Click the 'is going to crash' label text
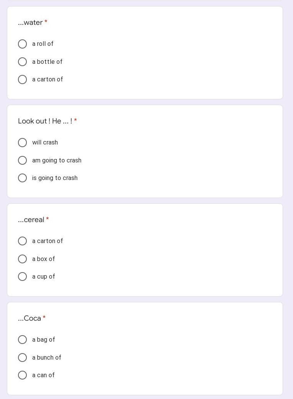Screen dimensions: 293x399 pyautogui.click(x=55, y=178)
